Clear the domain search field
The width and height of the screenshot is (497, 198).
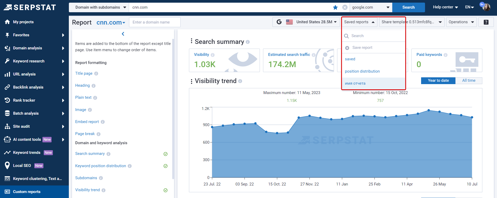pyautogui.click(x=345, y=7)
